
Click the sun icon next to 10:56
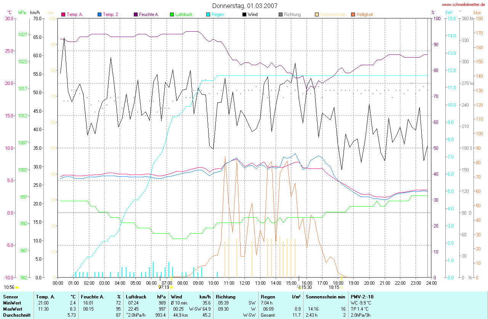(x=17, y=287)
